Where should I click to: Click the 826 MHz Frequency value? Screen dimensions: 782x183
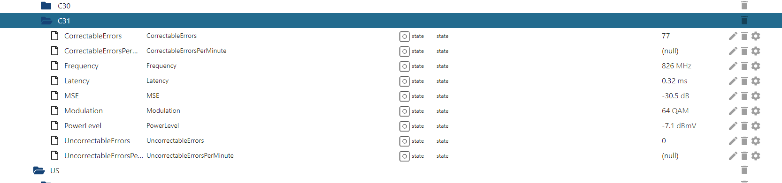click(x=676, y=66)
